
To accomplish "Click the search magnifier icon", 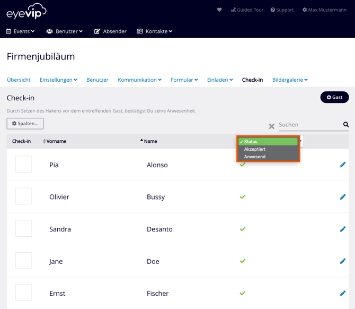I will [x=346, y=125].
